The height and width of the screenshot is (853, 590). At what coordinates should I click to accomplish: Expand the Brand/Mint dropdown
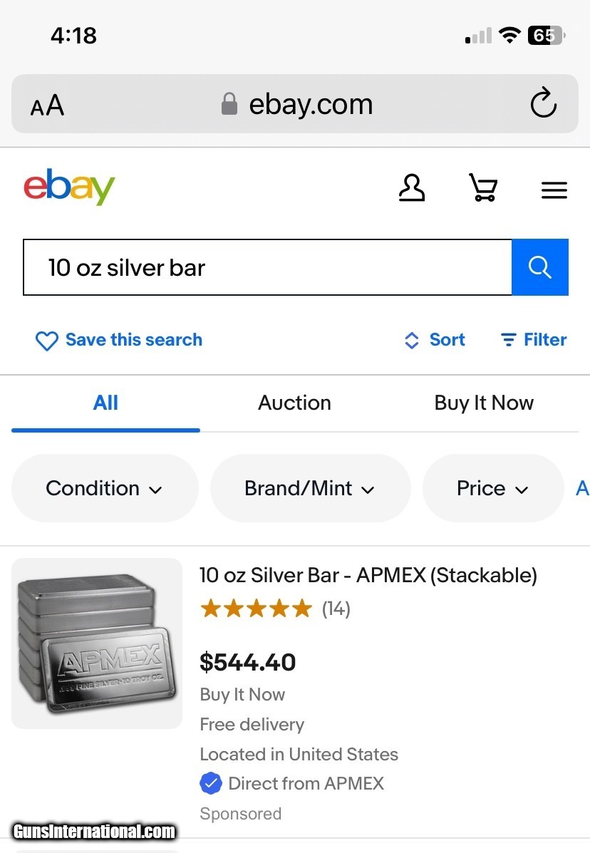[x=309, y=488]
